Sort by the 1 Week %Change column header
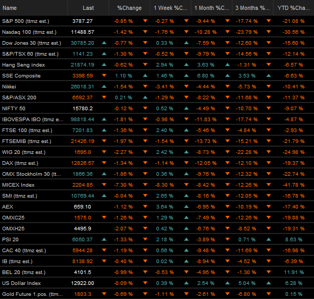314x299 pixels. coord(170,8)
